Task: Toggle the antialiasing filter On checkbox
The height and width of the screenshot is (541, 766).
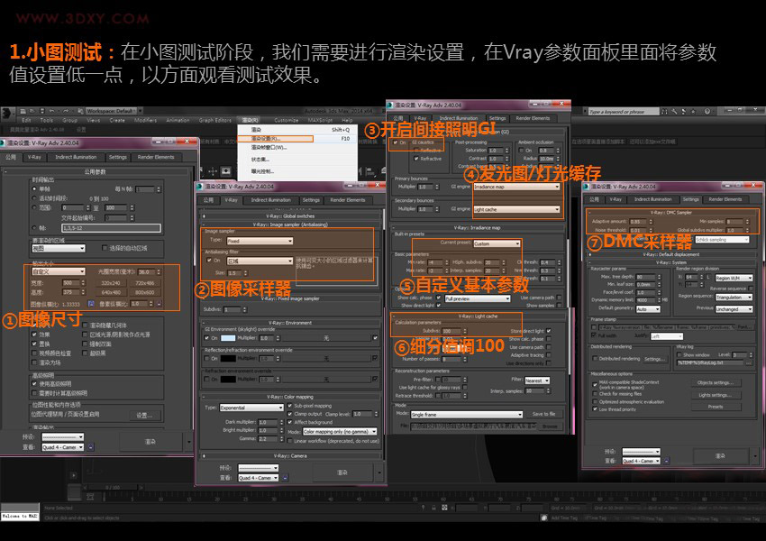Action: click(x=209, y=261)
